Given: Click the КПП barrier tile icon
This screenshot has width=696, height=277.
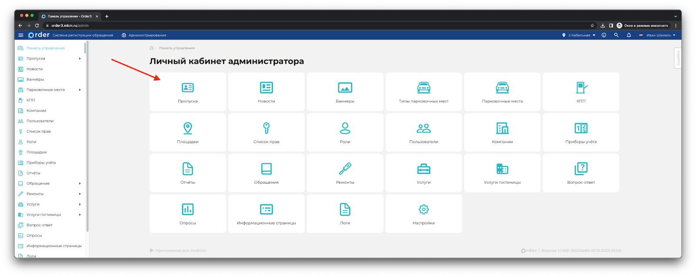Looking at the screenshot, I should tap(581, 88).
